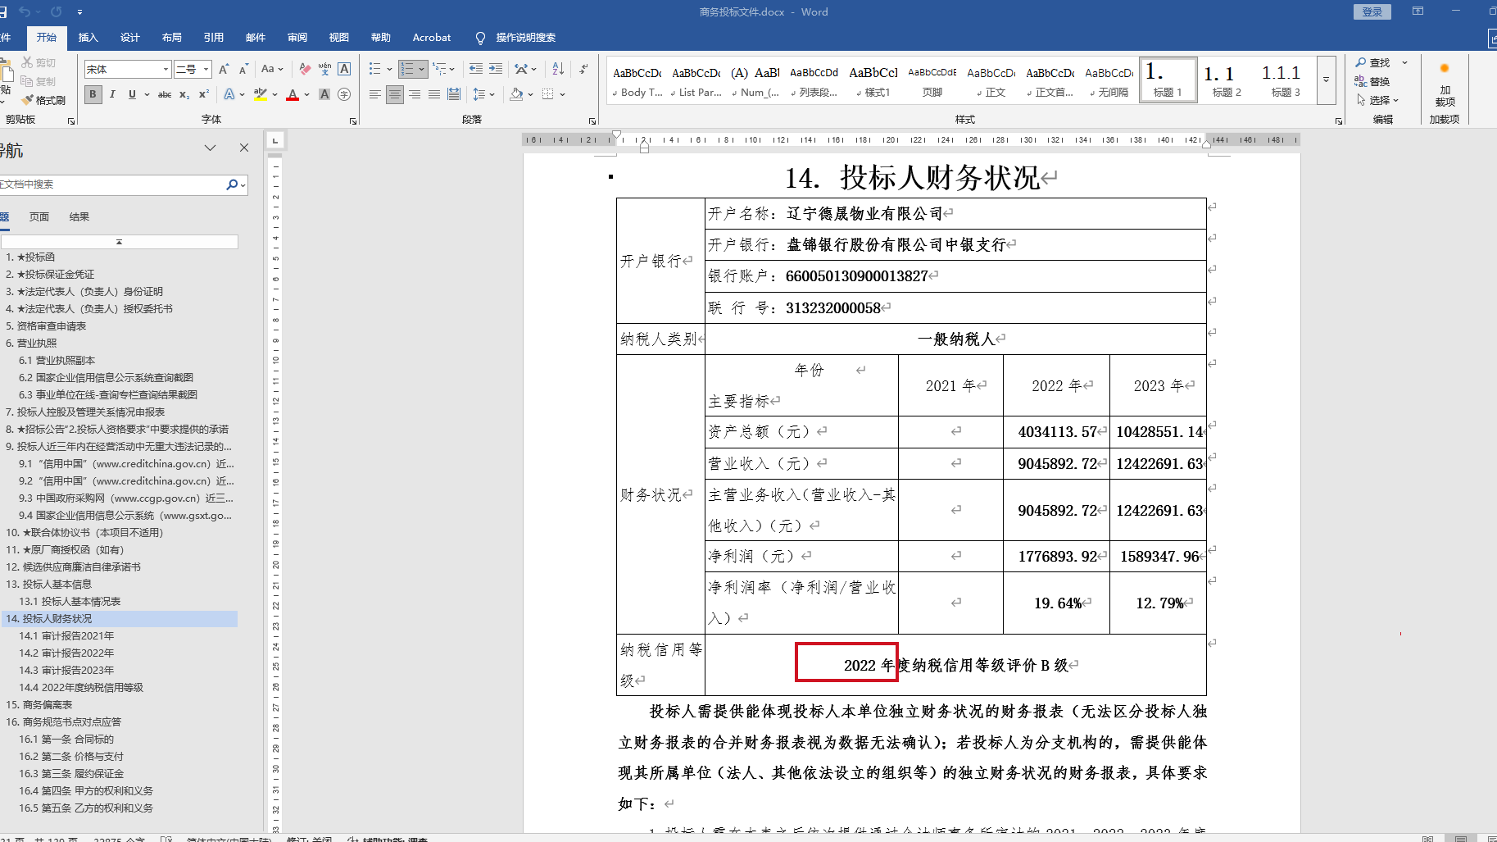The image size is (1497, 842).
Task: Apply the 无间隔 style
Action: (1109, 80)
